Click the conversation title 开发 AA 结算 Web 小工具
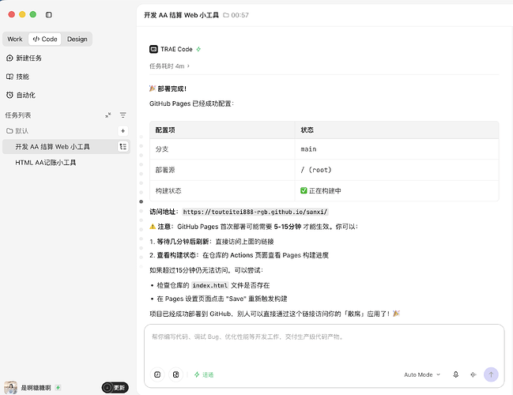 pyautogui.click(x=181, y=15)
